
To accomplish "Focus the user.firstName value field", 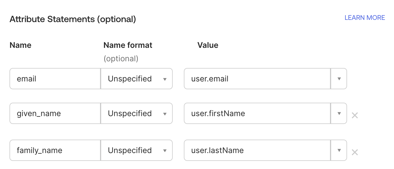I will click(x=257, y=114).
